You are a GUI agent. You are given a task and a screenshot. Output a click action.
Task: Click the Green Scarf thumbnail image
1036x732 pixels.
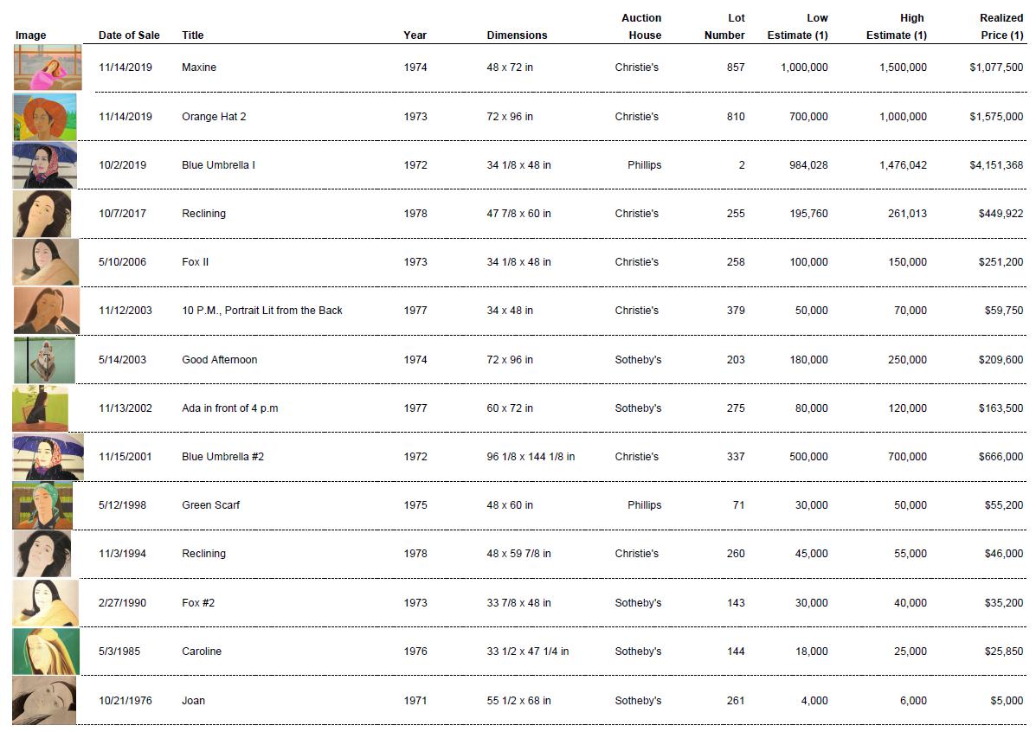(42, 505)
